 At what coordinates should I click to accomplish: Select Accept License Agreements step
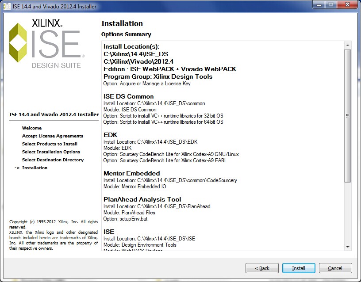[x=53, y=136]
